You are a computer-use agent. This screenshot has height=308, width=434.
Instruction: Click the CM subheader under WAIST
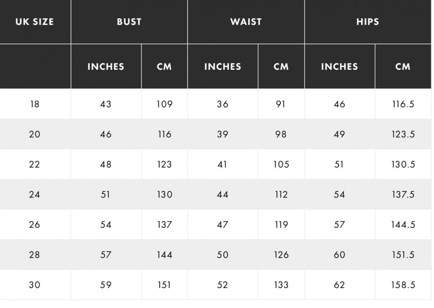(281, 66)
